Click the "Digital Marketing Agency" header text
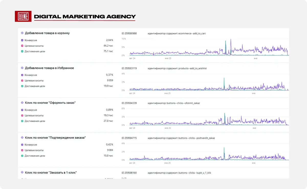 [85, 17]
